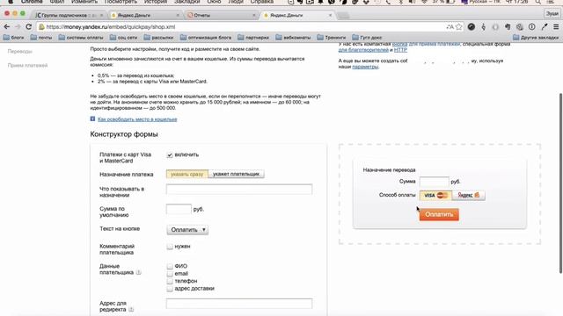Open the параметры link
563x316 pixels.
tap(365, 67)
